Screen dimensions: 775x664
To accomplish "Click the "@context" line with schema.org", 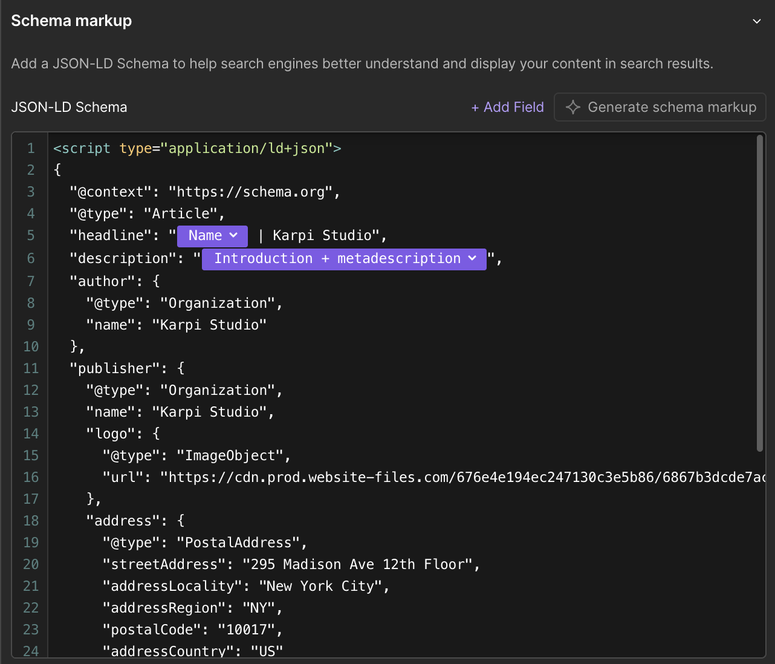I will click(x=205, y=192).
